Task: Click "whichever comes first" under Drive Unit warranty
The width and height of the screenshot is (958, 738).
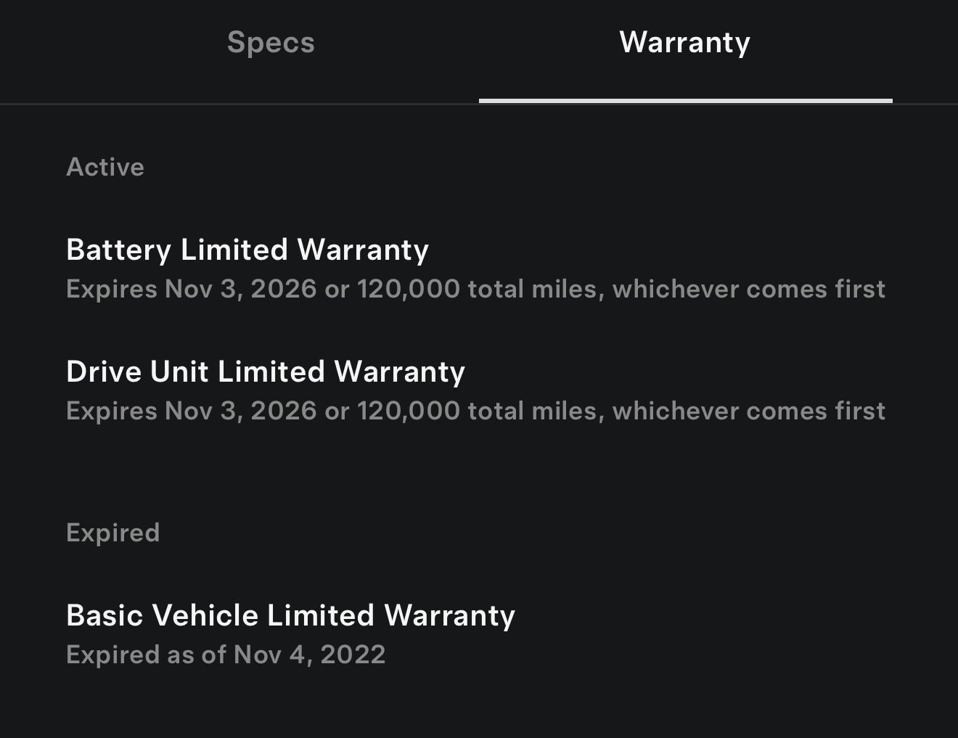Action: [748, 411]
